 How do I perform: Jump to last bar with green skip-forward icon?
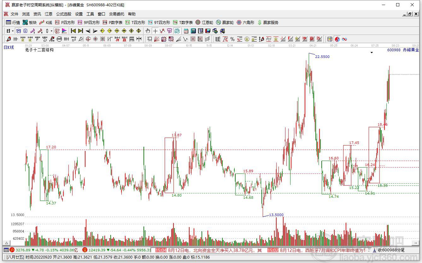click(x=80, y=31)
